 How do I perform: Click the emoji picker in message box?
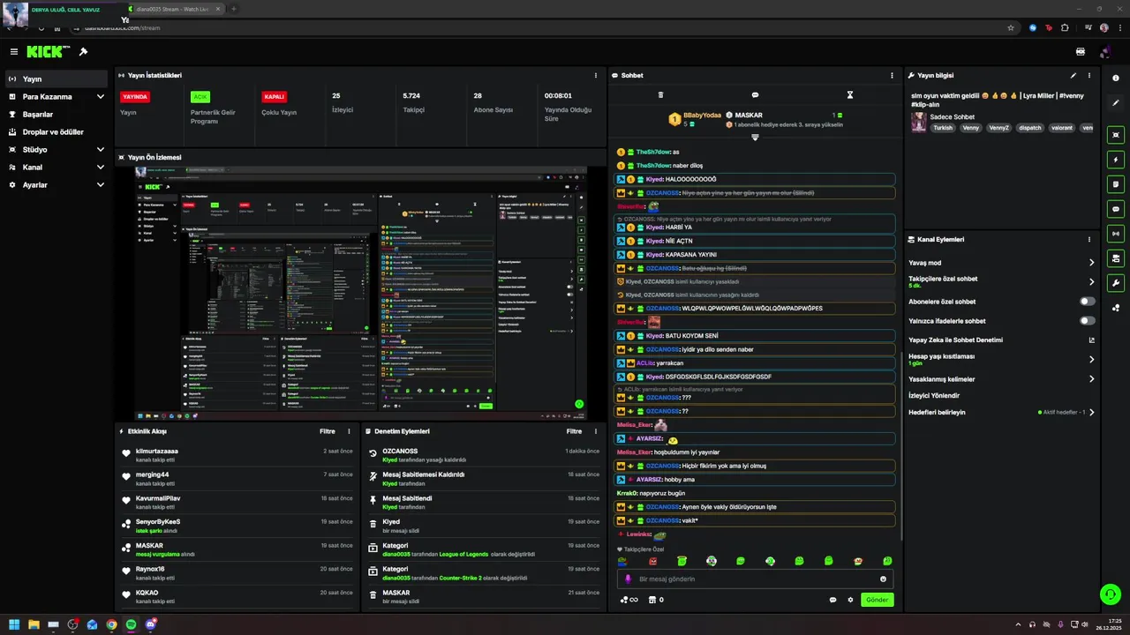click(883, 579)
